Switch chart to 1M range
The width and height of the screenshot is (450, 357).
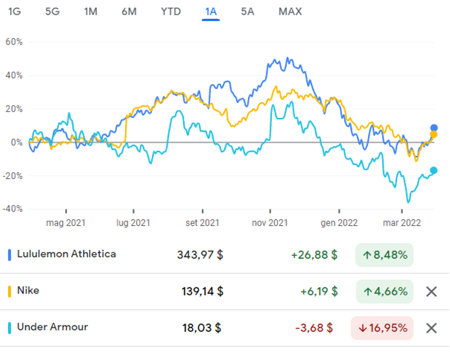[91, 11]
